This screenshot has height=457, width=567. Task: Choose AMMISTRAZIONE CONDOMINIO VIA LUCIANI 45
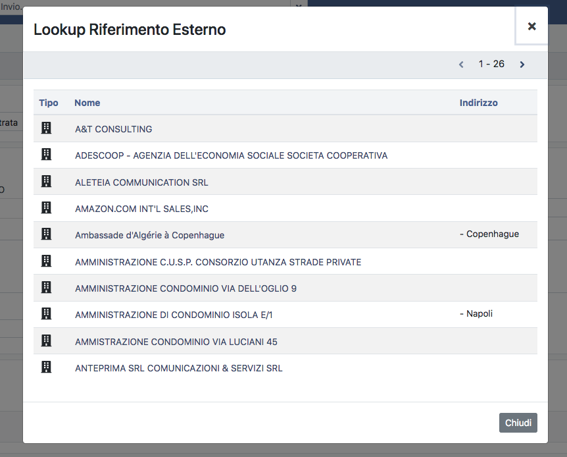click(176, 342)
